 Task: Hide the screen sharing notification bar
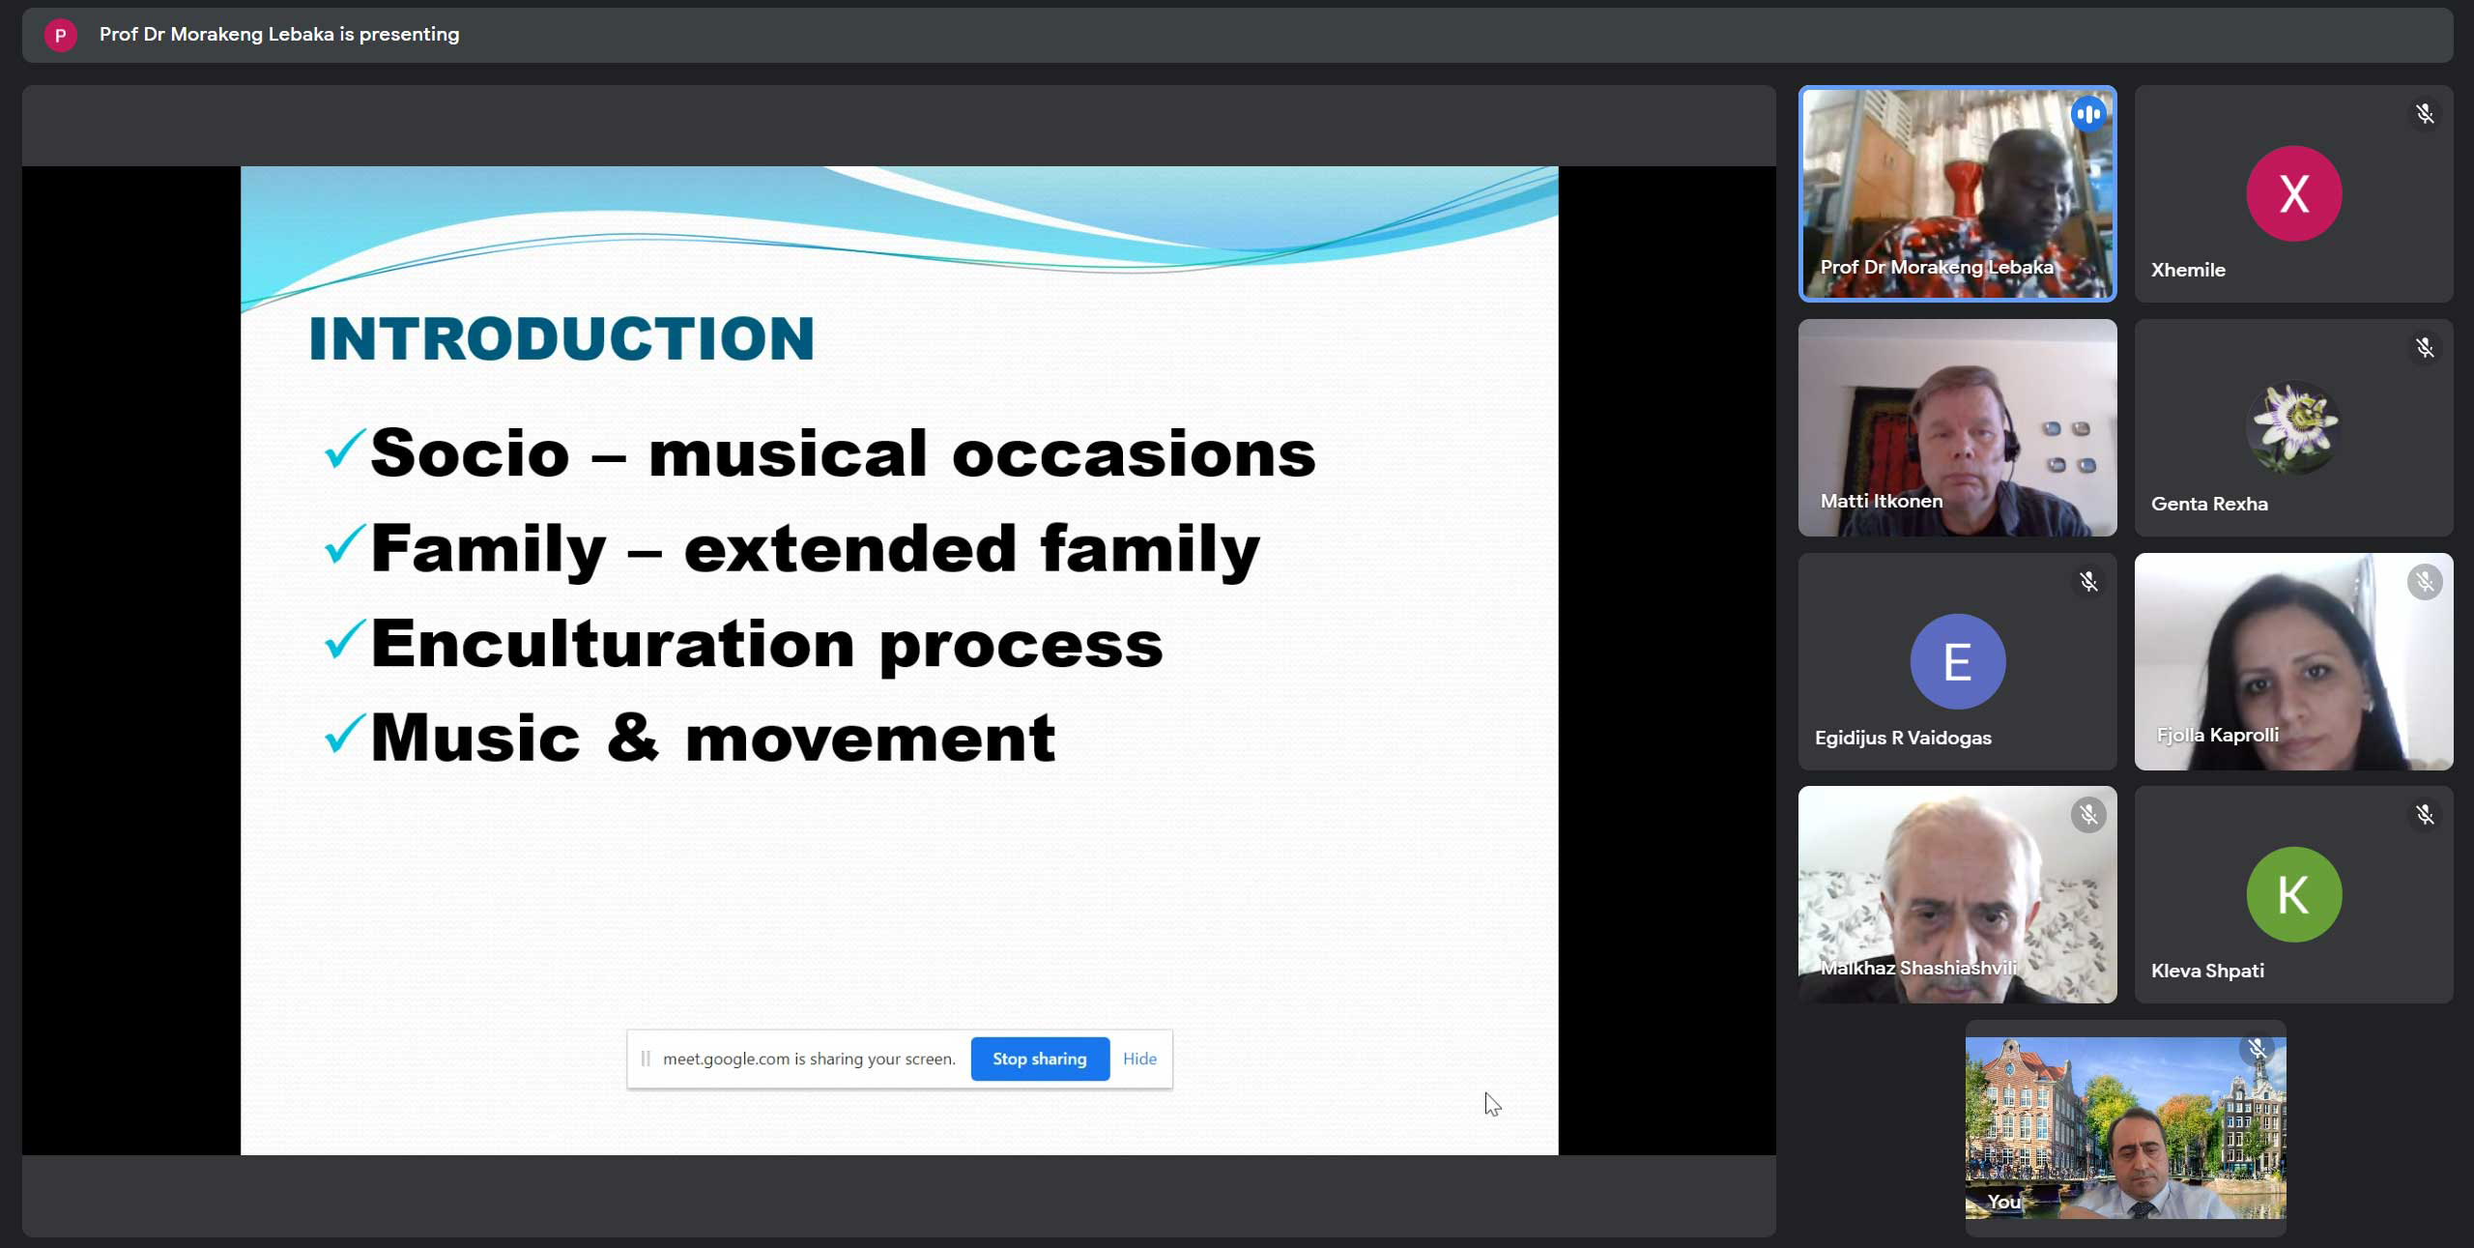(x=1138, y=1059)
